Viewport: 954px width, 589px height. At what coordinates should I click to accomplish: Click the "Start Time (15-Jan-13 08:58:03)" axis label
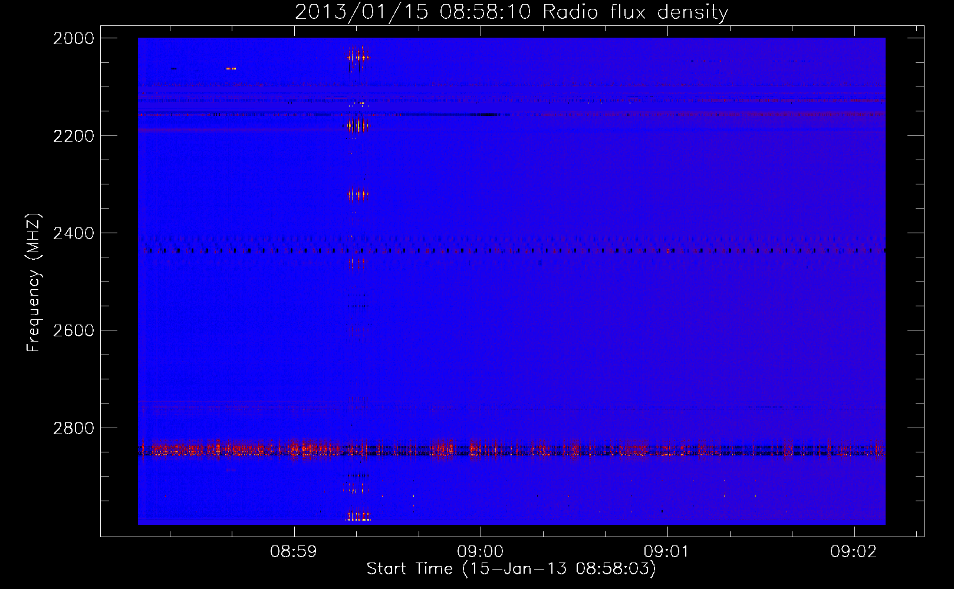pos(511,569)
